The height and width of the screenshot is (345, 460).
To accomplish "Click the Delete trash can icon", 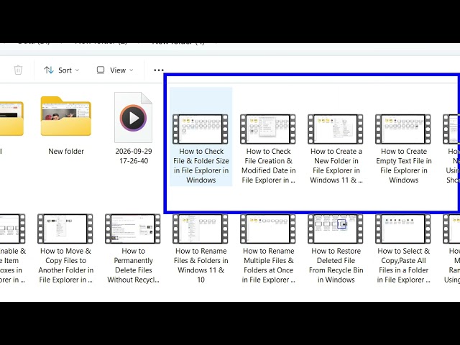I will tap(18, 70).
